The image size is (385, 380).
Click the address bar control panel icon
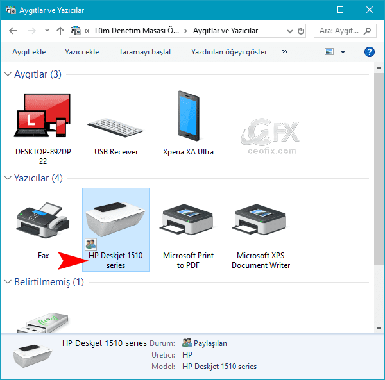coord(75,31)
